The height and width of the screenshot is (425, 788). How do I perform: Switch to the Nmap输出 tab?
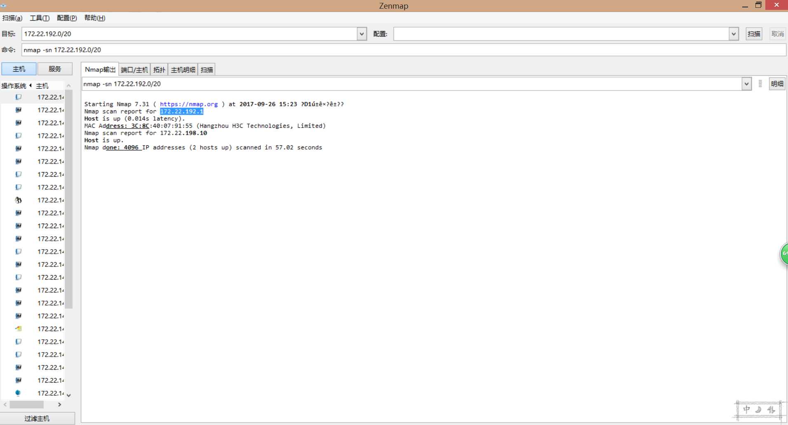pos(100,69)
